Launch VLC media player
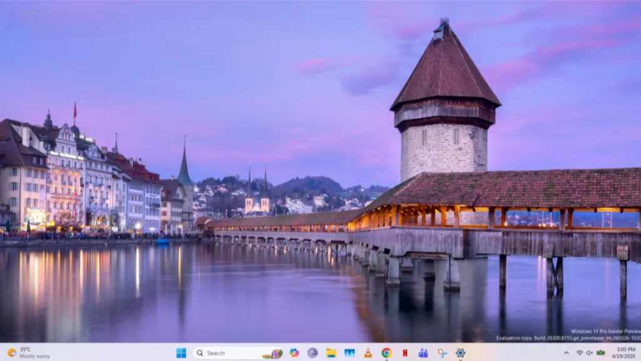641x361 pixels. pos(368,353)
